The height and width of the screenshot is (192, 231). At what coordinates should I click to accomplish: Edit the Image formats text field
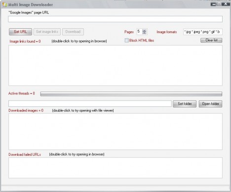(x=203, y=32)
